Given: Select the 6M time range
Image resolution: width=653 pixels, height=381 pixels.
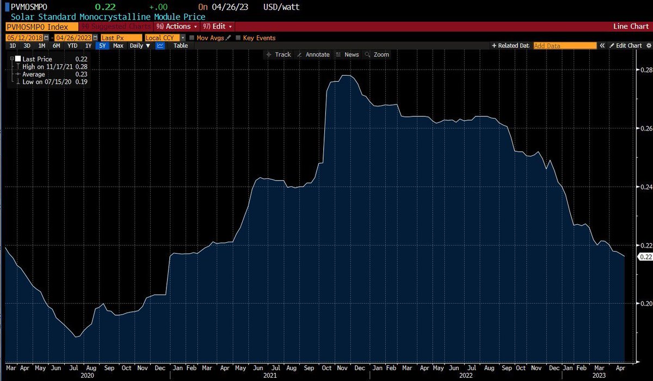Looking at the screenshot, I should 56,46.
